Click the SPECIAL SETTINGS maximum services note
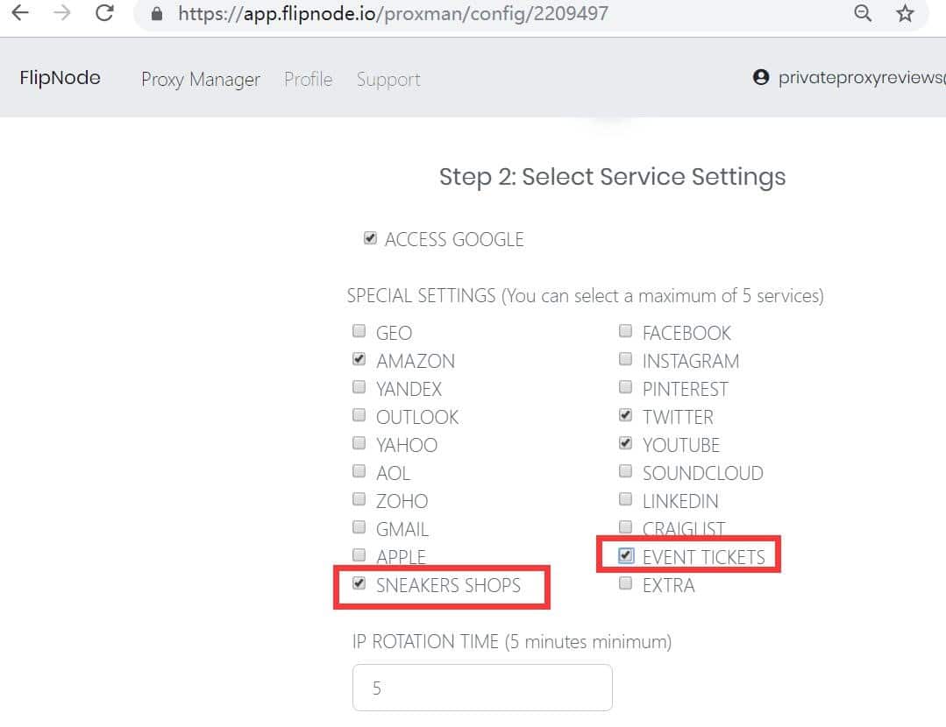Image resolution: width=946 pixels, height=727 pixels. 585,295
